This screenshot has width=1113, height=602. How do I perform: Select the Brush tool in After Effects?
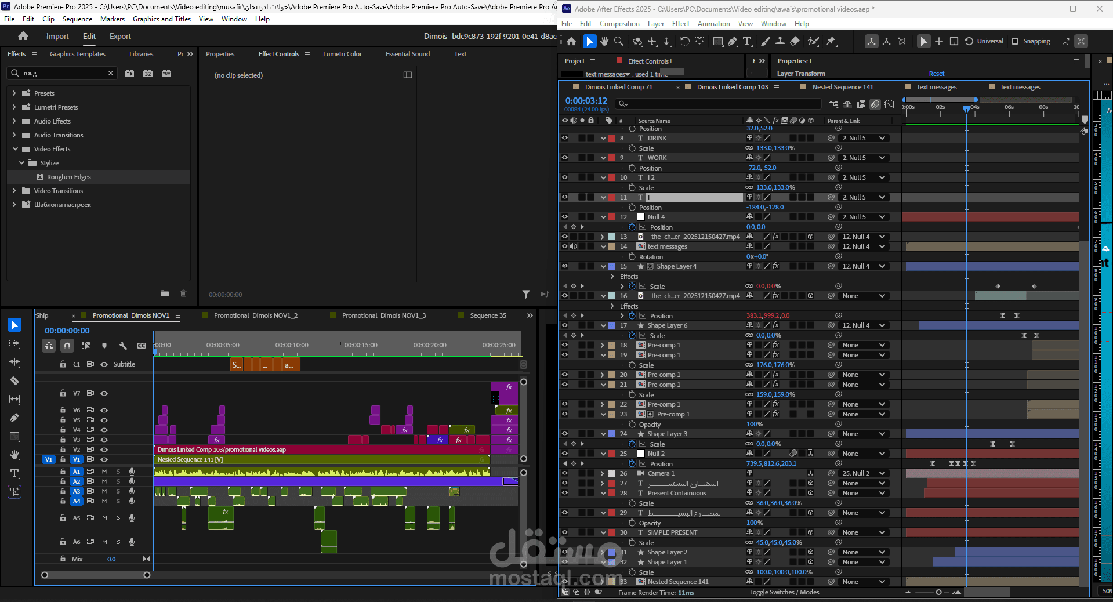[766, 41]
